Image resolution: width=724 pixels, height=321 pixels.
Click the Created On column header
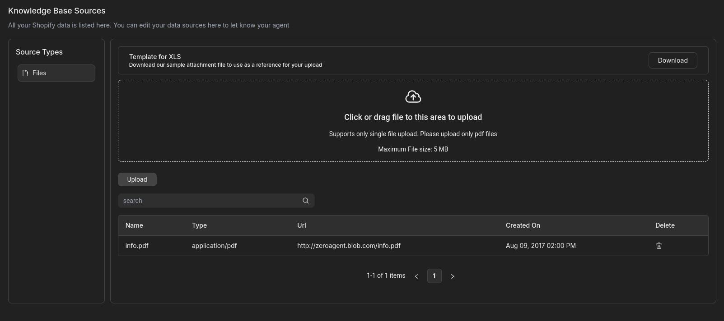coord(523,225)
